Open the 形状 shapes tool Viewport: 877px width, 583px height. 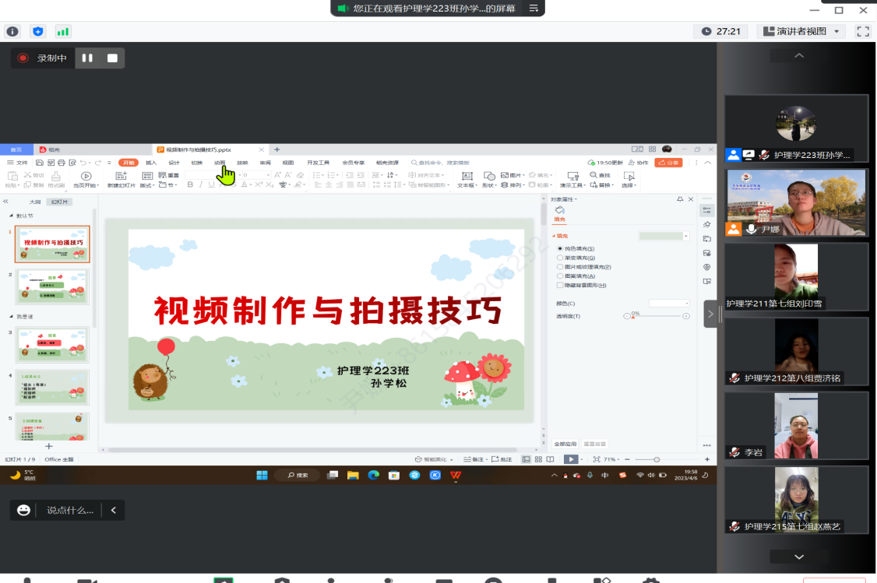click(488, 177)
